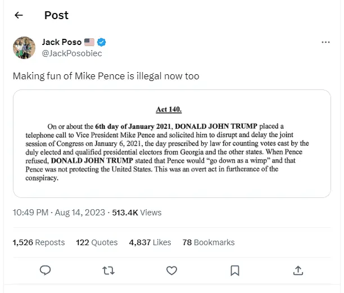Click the American flag emoji
The height and width of the screenshot is (293, 344).
click(89, 42)
